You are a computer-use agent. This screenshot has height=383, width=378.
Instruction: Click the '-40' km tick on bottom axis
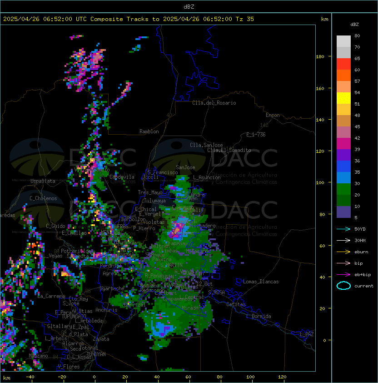pos(30,377)
